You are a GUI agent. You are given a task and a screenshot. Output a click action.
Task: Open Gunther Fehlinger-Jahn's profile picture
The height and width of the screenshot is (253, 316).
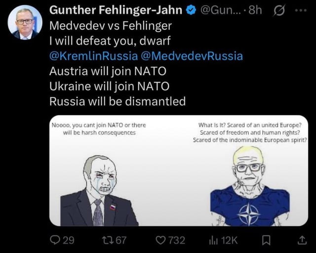coord(25,22)
